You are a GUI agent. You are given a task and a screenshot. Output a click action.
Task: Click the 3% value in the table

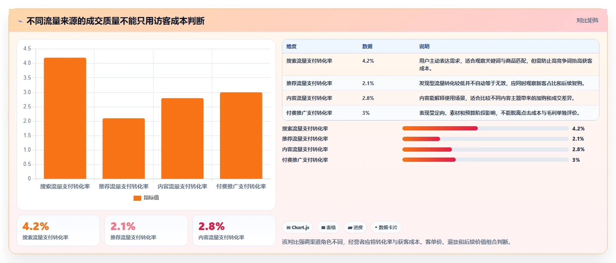(x=366, y=113)
